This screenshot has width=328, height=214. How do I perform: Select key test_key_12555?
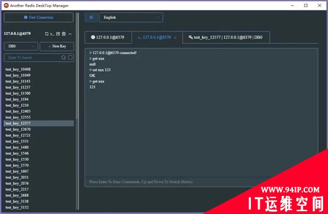tap(39, 117)
